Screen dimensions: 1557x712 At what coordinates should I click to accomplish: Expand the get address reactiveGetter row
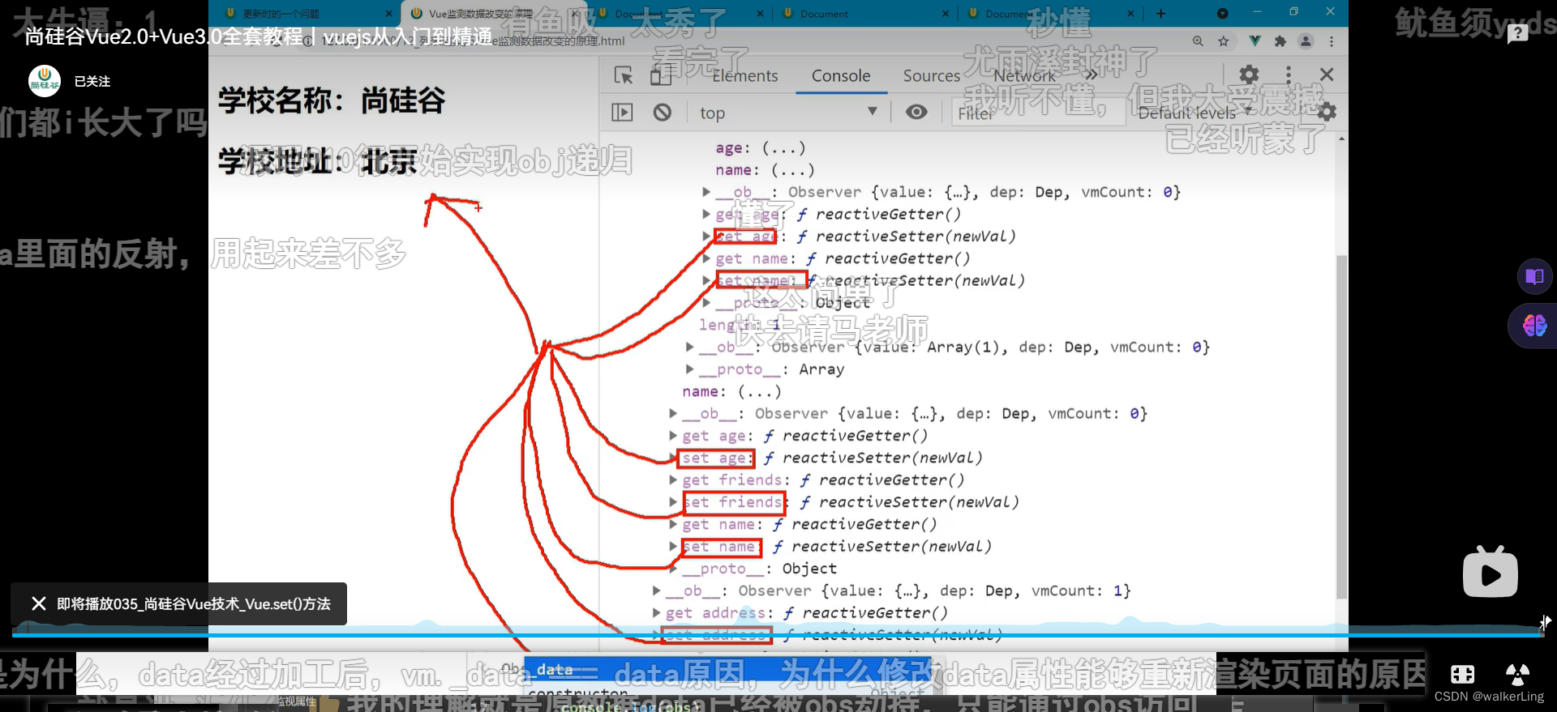[657, 613]
